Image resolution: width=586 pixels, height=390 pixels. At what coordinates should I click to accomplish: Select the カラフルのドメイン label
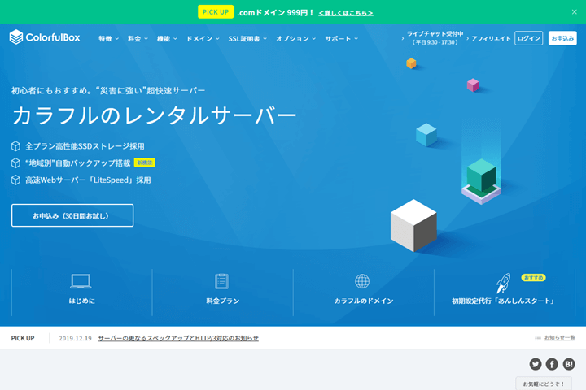(364, 301)
